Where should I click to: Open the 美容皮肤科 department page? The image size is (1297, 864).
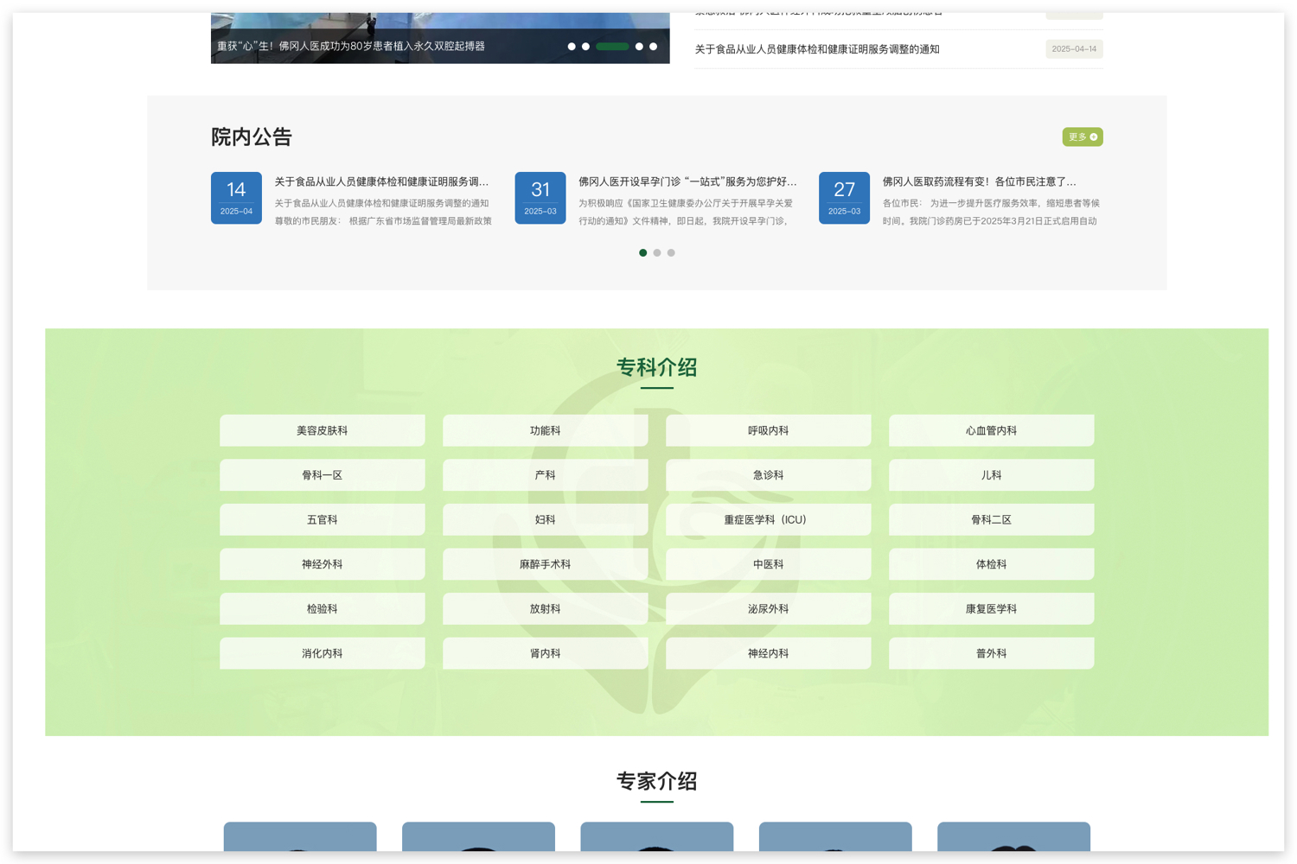tap(322, 429)
